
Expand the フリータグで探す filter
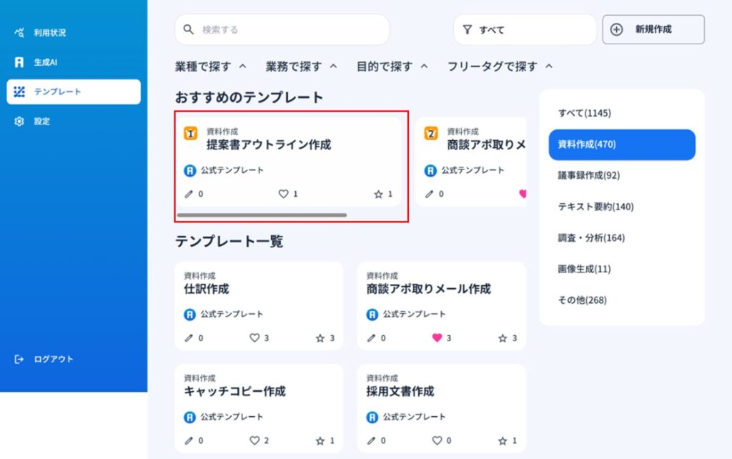(x=500, y=66)
